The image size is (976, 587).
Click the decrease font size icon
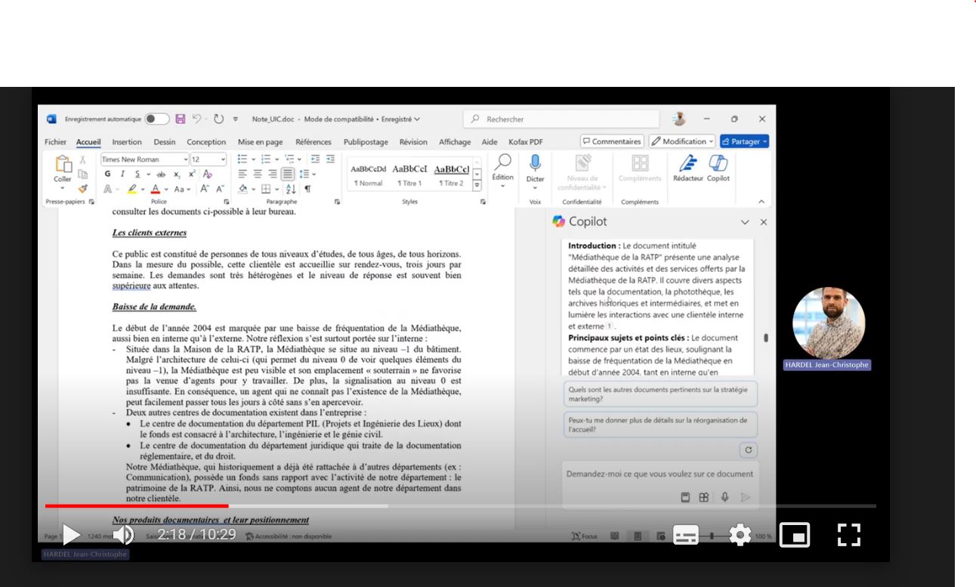coord(220,190)
